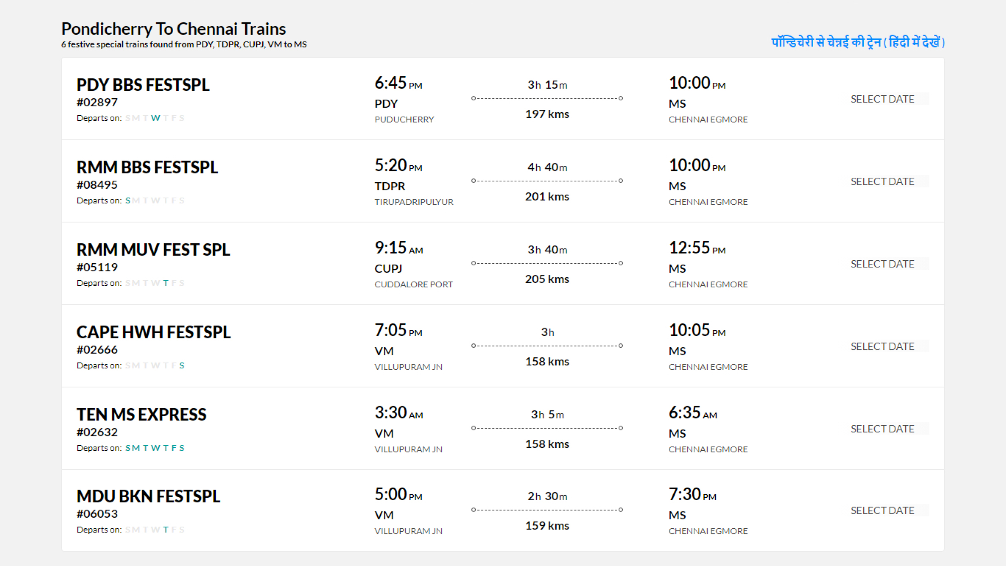Image resolution: width=1006 pixels, height=566 pixels.
Task: Open RMM BBS FESTSPL train title
Action: (147, 167)
